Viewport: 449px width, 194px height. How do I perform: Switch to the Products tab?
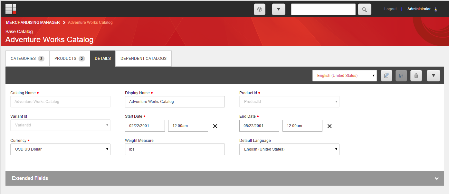click(70, 59)
